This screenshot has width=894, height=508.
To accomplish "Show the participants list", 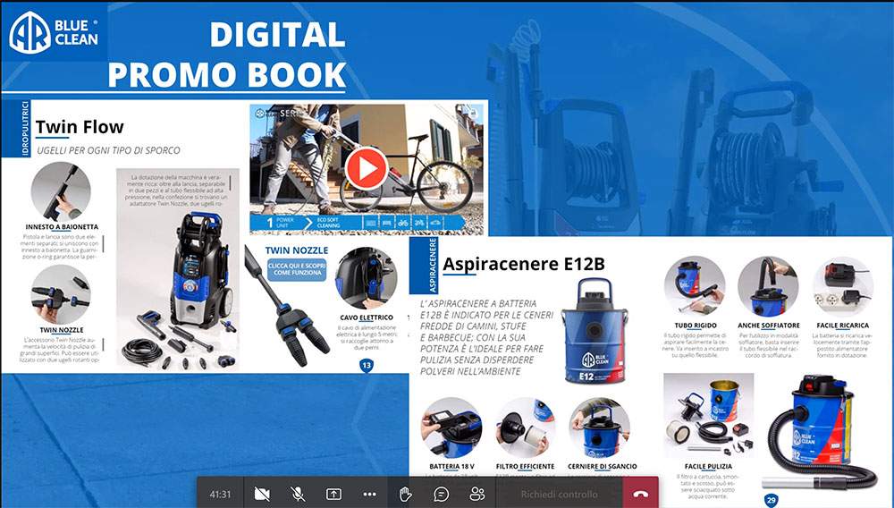I will (x=477, y=494).
